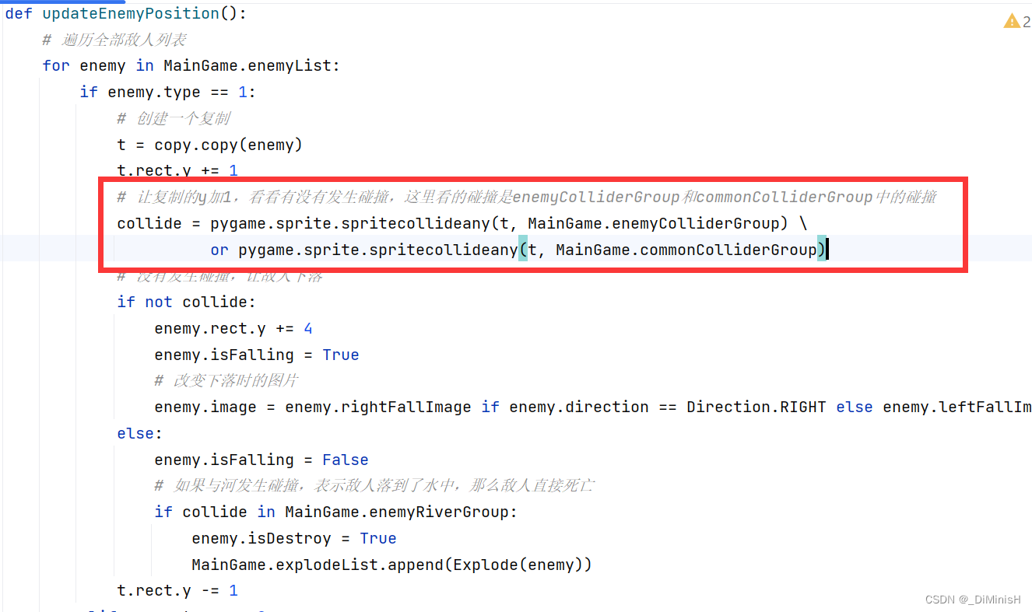The image size is (1032, 612).
Task: Click the comment about enemy falling into the river
Action: 375,485
